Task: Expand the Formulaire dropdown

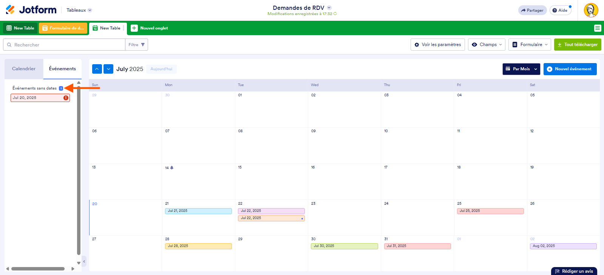Action: click(529, 45)
